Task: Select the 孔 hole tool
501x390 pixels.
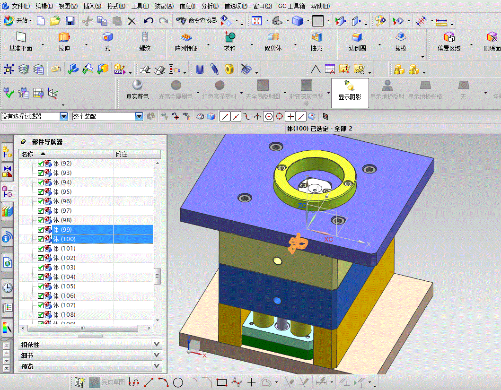Action: click(107, 42)
